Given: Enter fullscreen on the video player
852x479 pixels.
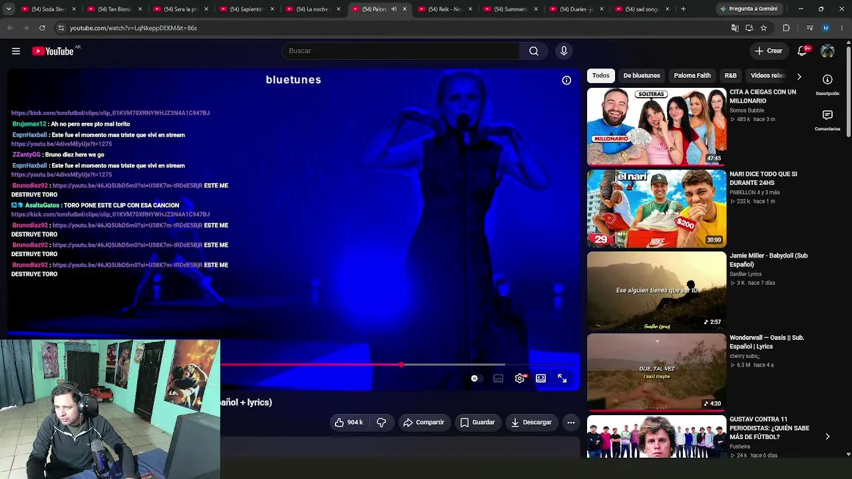Looking at the screenshot, I should tap(562, 379).
